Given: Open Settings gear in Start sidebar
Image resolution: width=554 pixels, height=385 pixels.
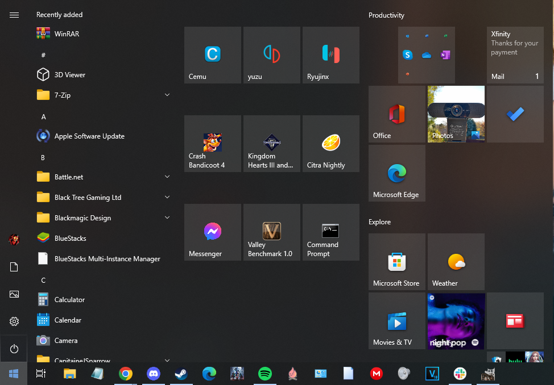Looking at the screenshot, I should pyautogui.click(x=14, y=321).
